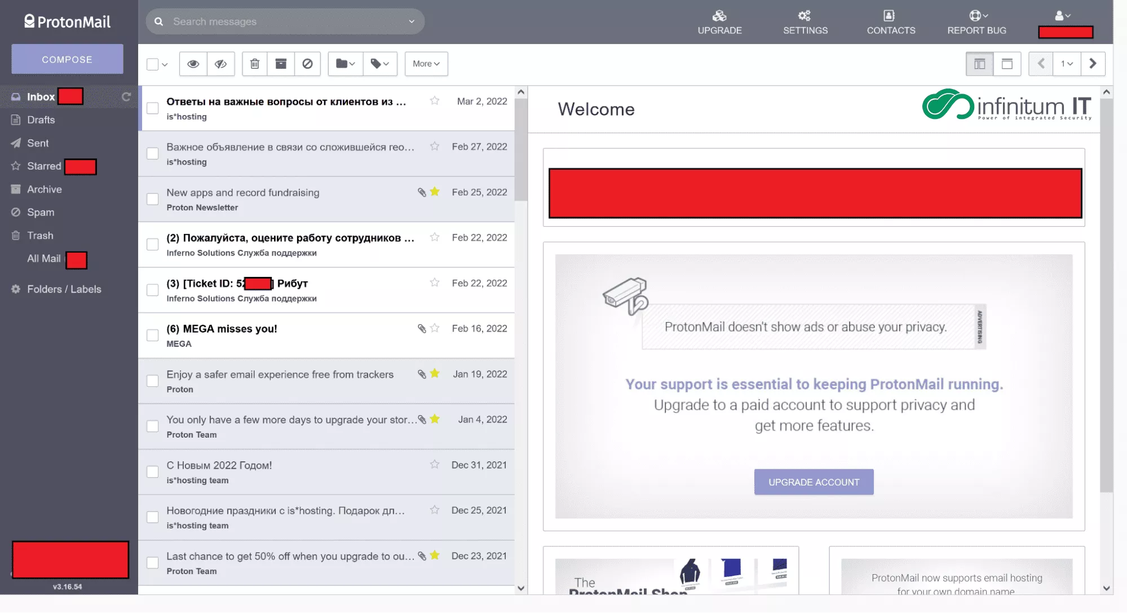Open the Drafts folder
The width and height of the screenshot is (1127, 613).
41,120
